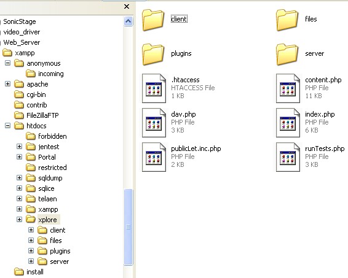The width and height of the screenshot is (348, 278).
Task: Click the content.php file name text
Action: (323, 80)
